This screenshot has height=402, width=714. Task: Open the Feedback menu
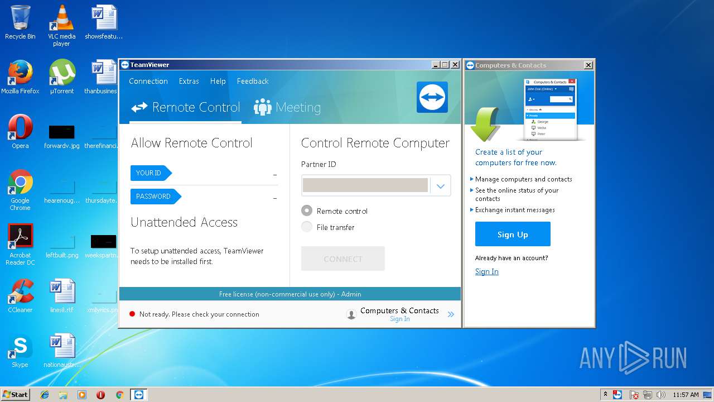click(253, 82)
